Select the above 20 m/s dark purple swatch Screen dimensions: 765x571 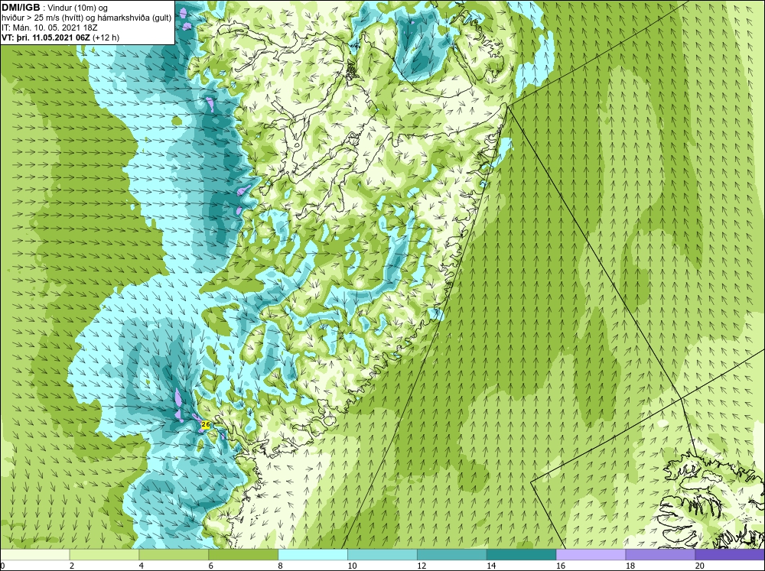(730, 554)
